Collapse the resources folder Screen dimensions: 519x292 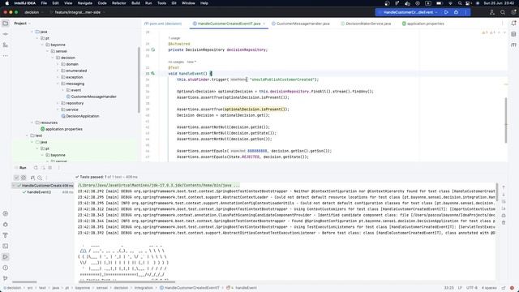point(32,122)
